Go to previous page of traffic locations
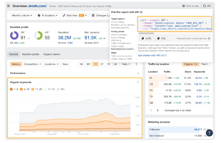221x143 pixels. [150, 110]
